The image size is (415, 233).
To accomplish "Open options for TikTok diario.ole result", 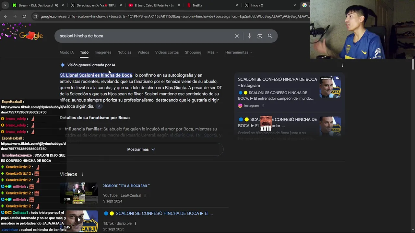I will 135,224.
